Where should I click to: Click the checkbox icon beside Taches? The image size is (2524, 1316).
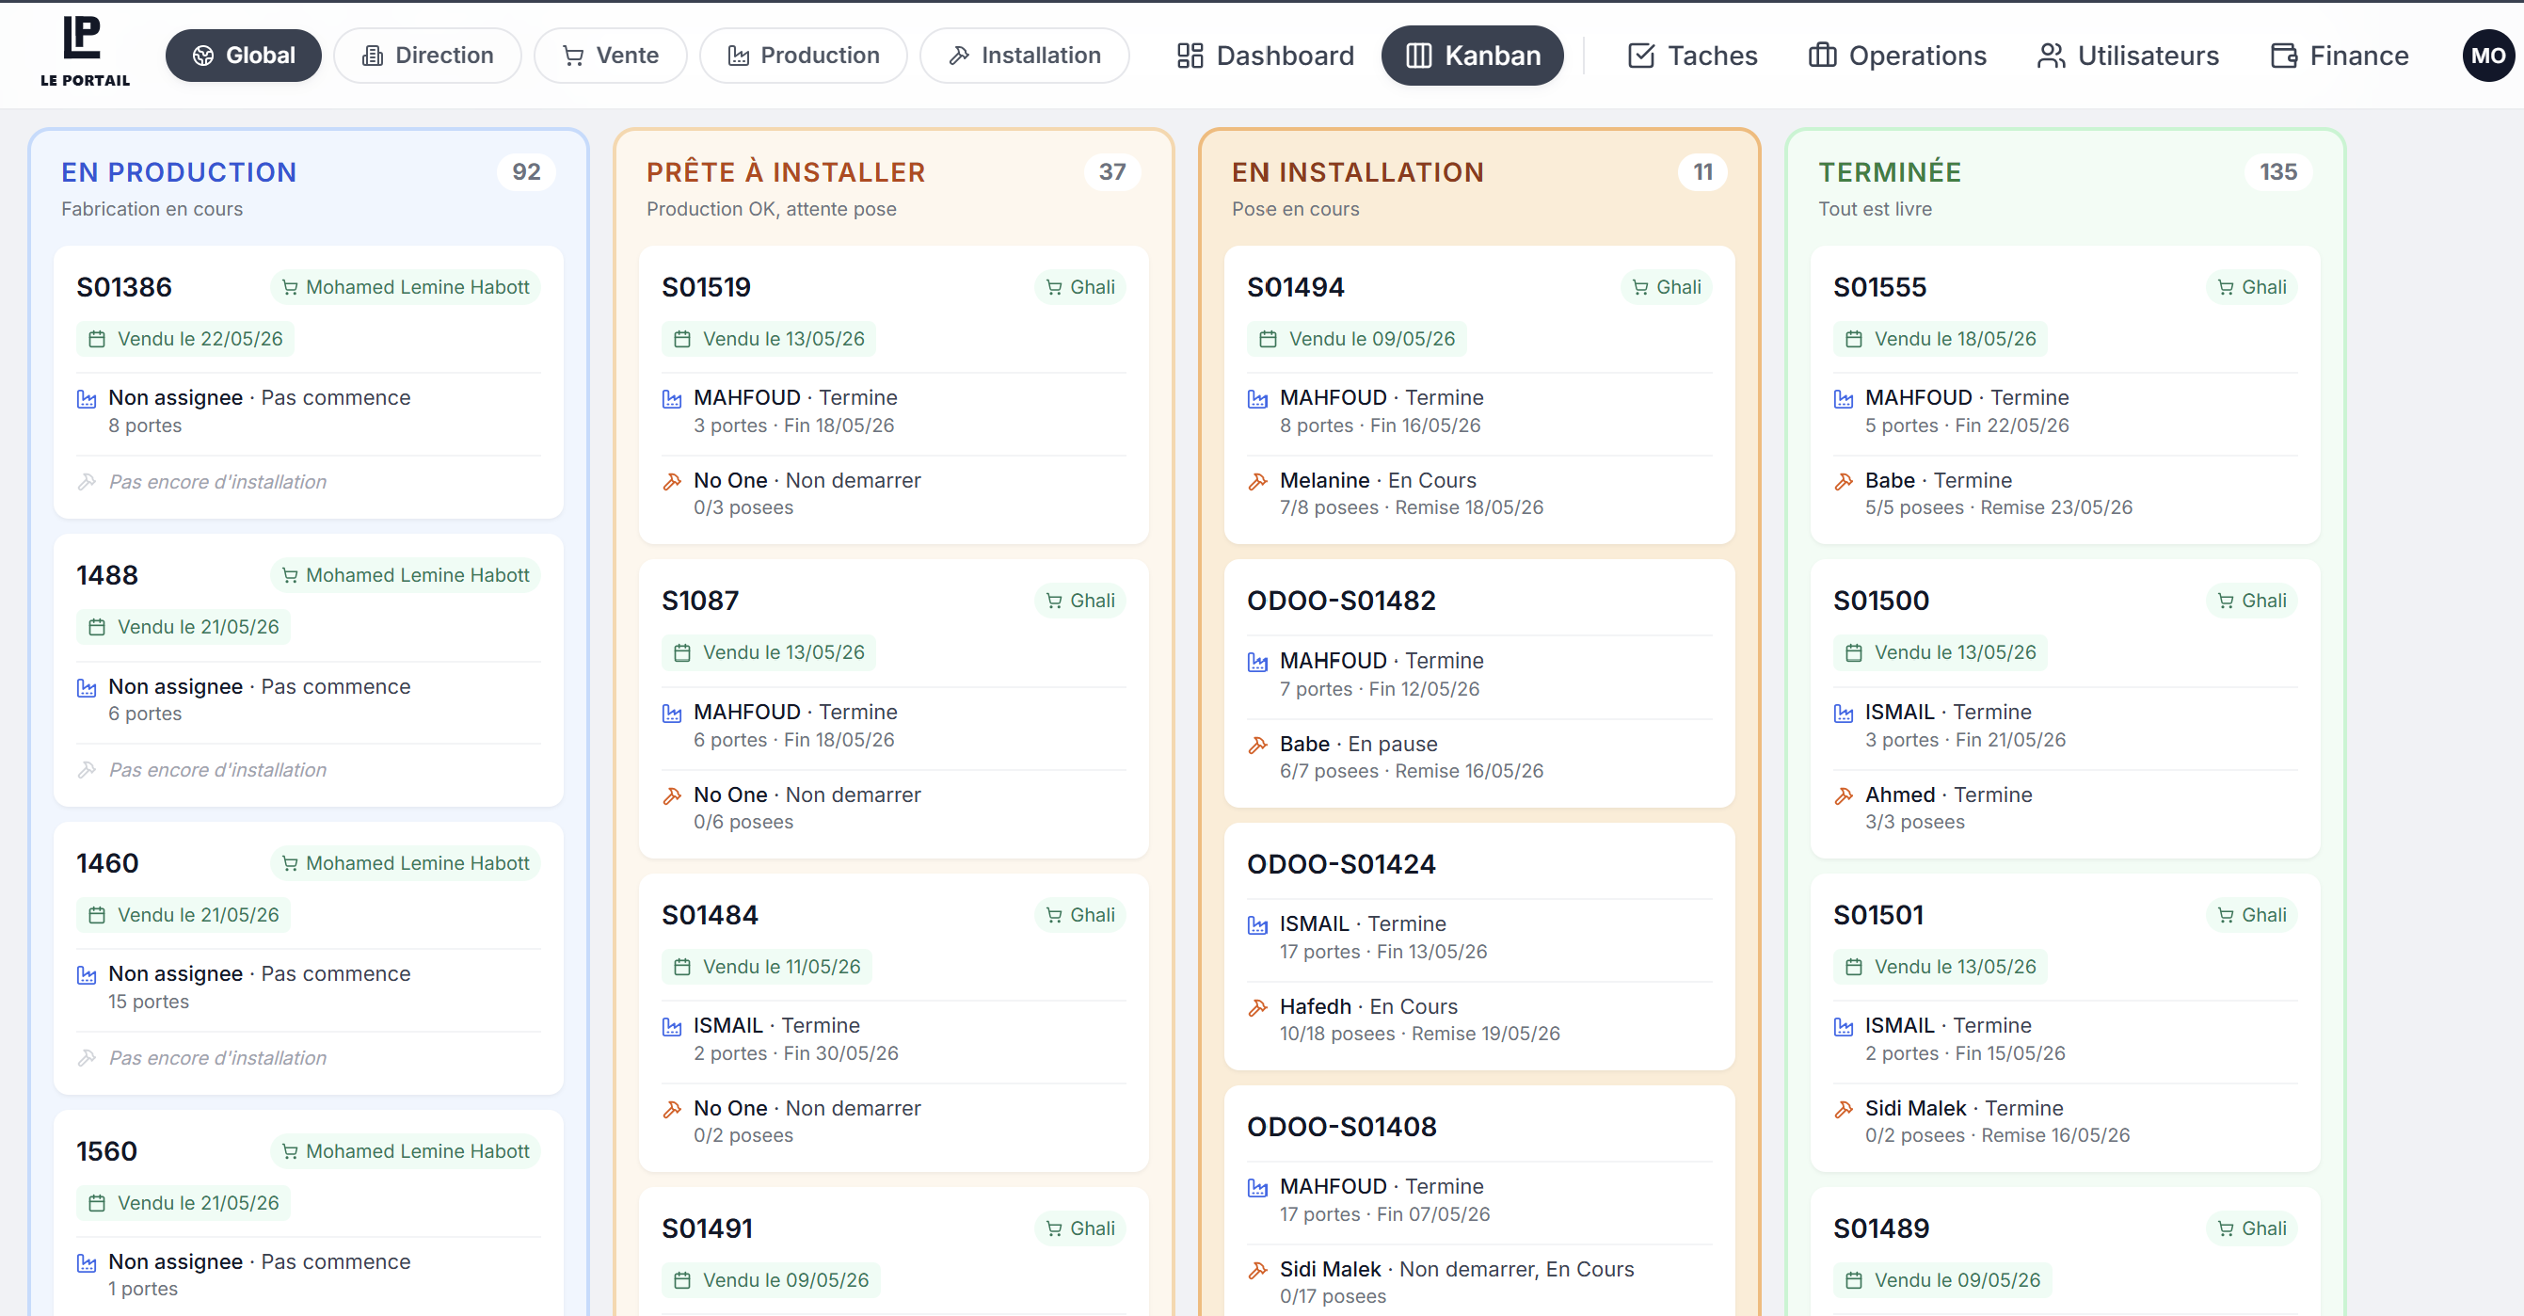tap(1641, 56)
